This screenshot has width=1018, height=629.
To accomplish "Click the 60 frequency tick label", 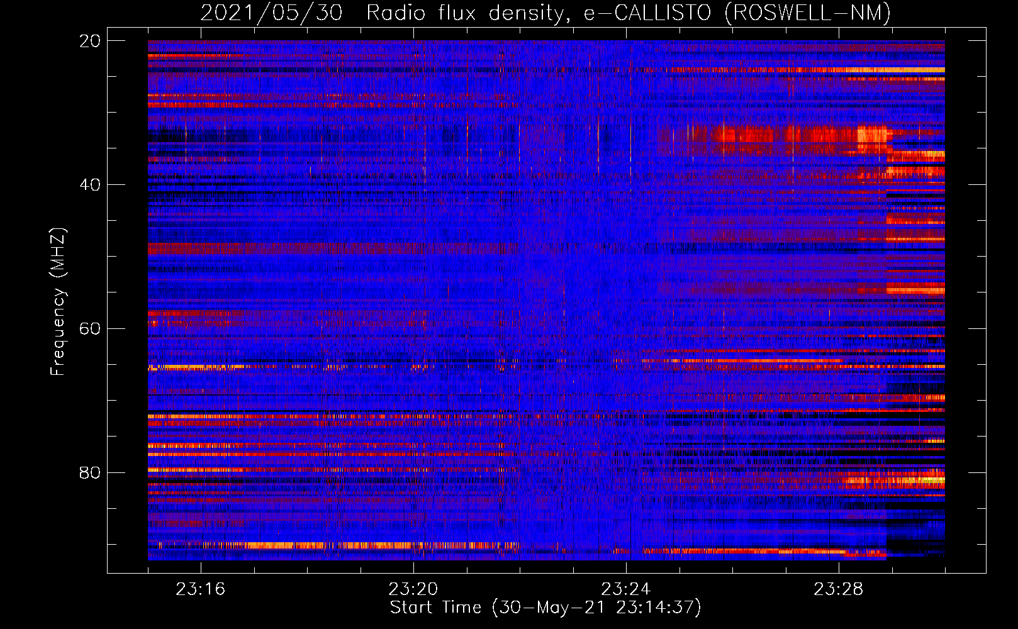I will pyautogui.click(x=90, y=329).
